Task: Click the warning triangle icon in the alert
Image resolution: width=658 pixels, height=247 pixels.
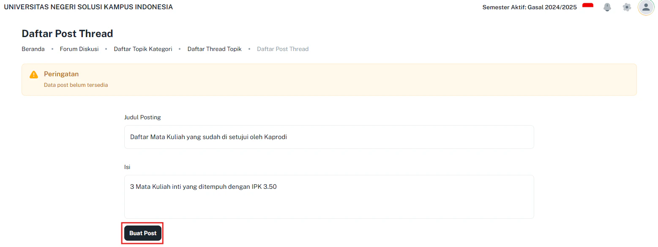Action: [x=33, y=74]
